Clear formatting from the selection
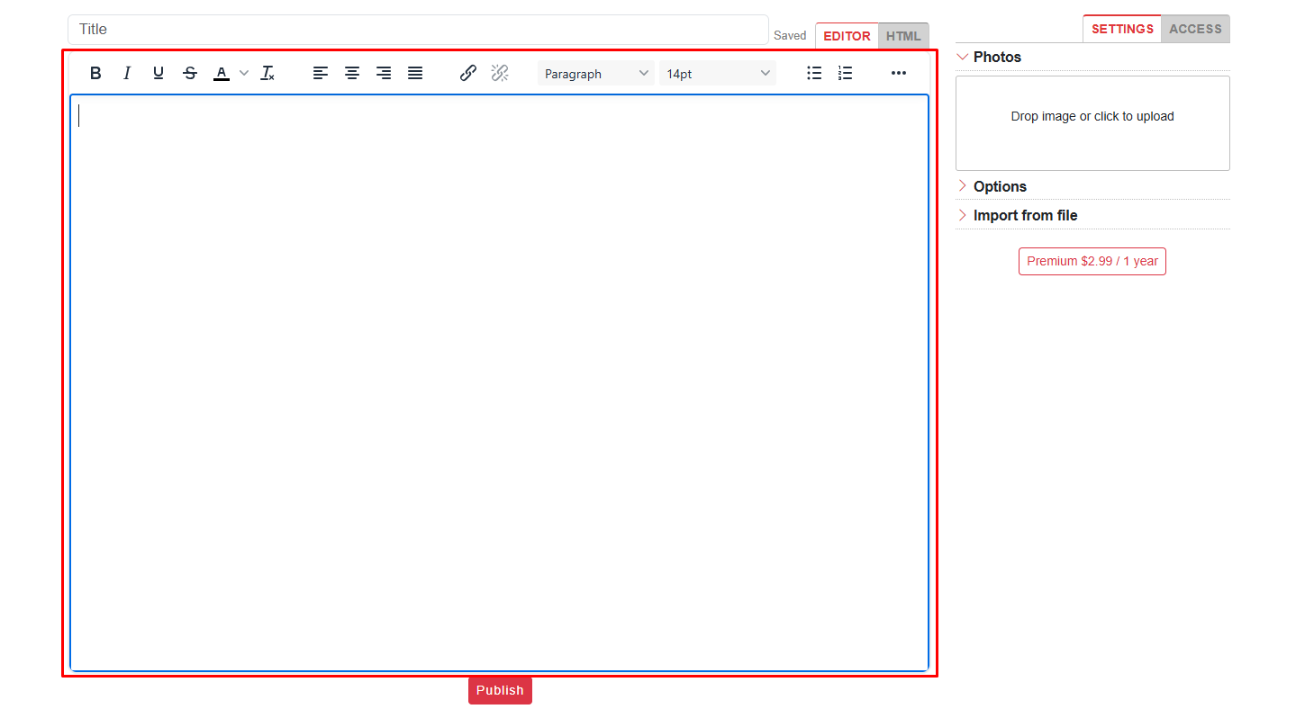This screenshot has width=1314, height=727. [x=267, y=74]
